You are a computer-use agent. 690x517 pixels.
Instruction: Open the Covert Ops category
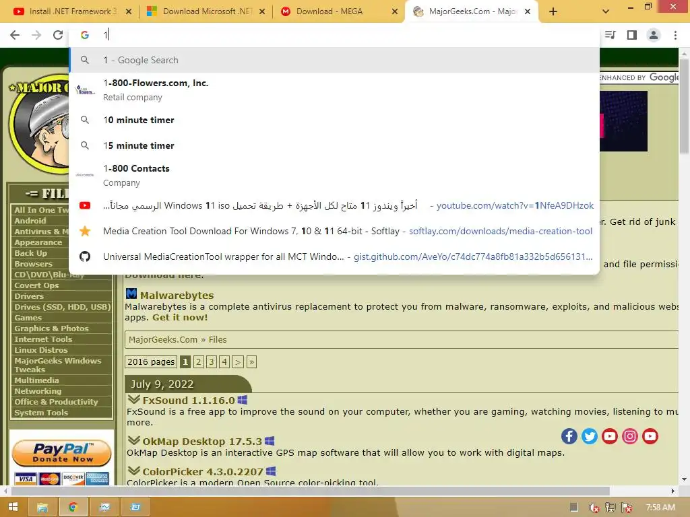point(36,285)
